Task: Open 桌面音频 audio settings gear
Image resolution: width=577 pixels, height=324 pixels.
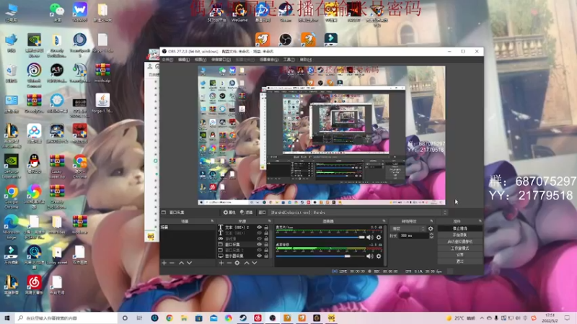Action: tap(379, 256)
